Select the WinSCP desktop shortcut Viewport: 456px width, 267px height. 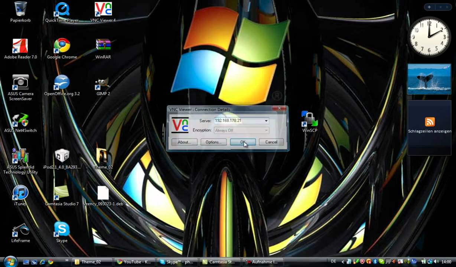tap(310, 122)
